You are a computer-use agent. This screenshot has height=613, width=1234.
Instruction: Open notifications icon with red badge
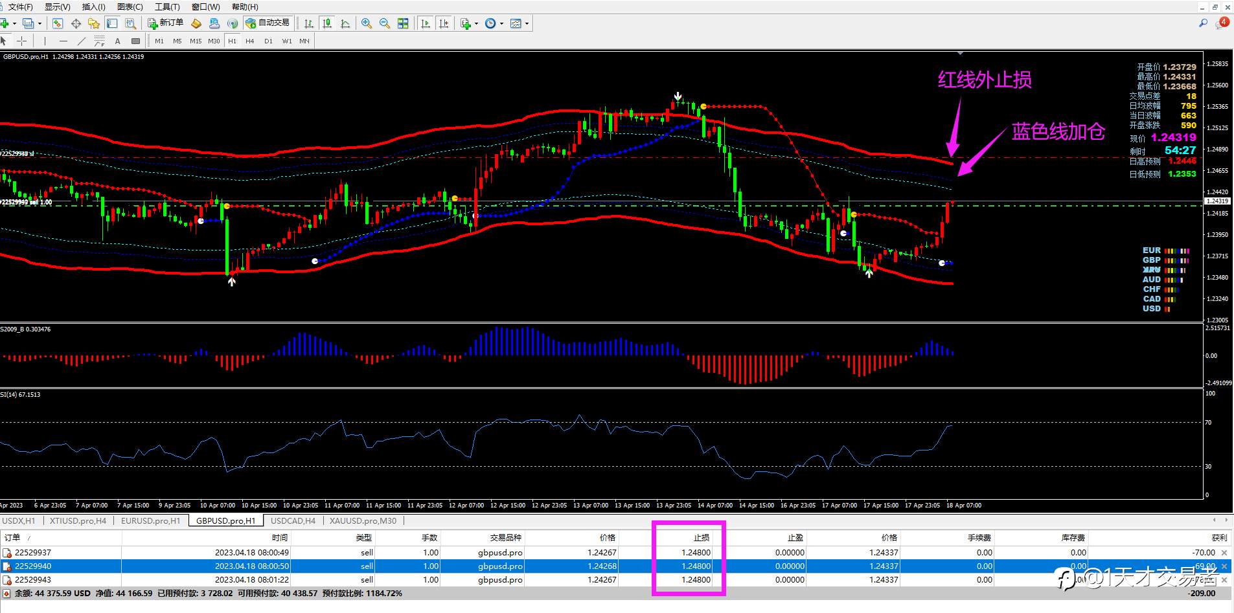pos(1222,23)
